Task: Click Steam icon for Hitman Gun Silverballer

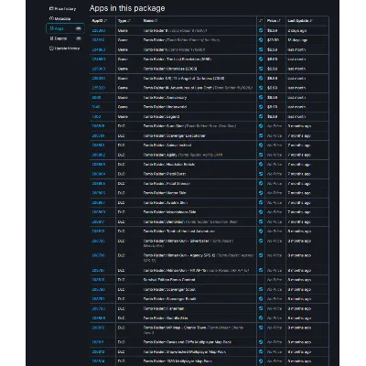Action: tap(261, 241)
